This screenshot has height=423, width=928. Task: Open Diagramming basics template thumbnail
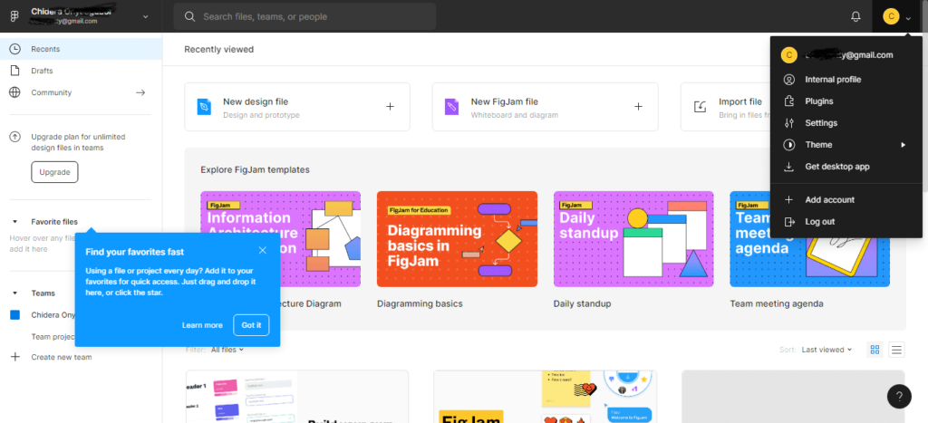click(x=457, y=239)
